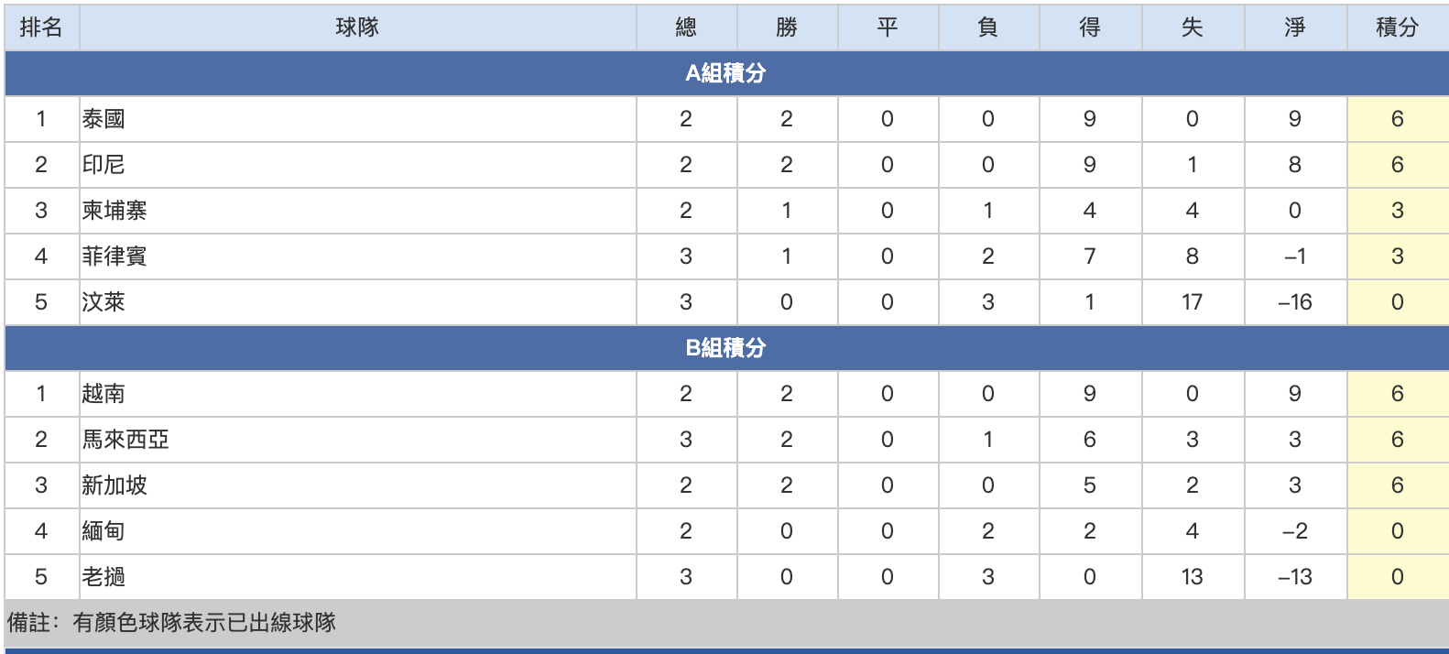The image size is (1449, 654).
Task: Click the 排名 column header
Action: (x=41, y=27)
